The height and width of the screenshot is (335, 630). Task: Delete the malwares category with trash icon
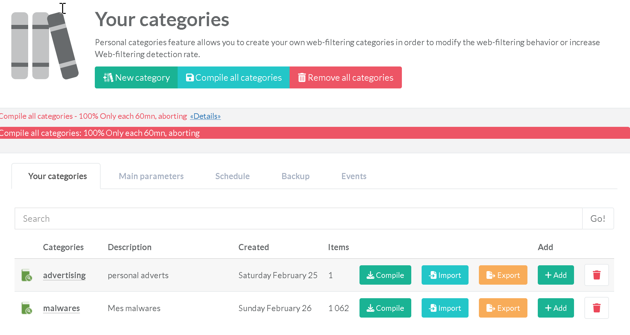[x=596, y=308]
